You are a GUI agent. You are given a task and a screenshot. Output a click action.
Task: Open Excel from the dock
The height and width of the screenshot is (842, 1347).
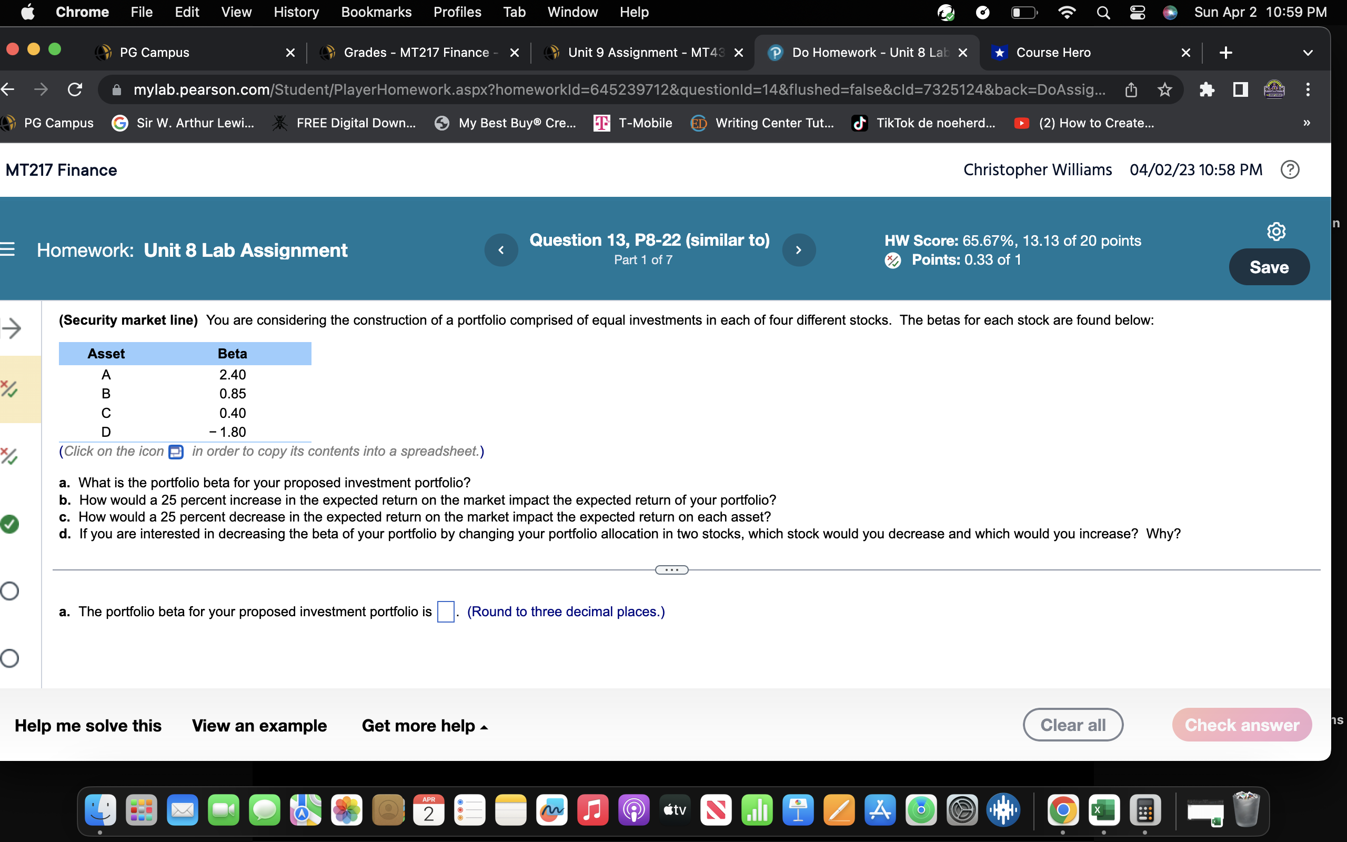click(x=1104, y=810)
